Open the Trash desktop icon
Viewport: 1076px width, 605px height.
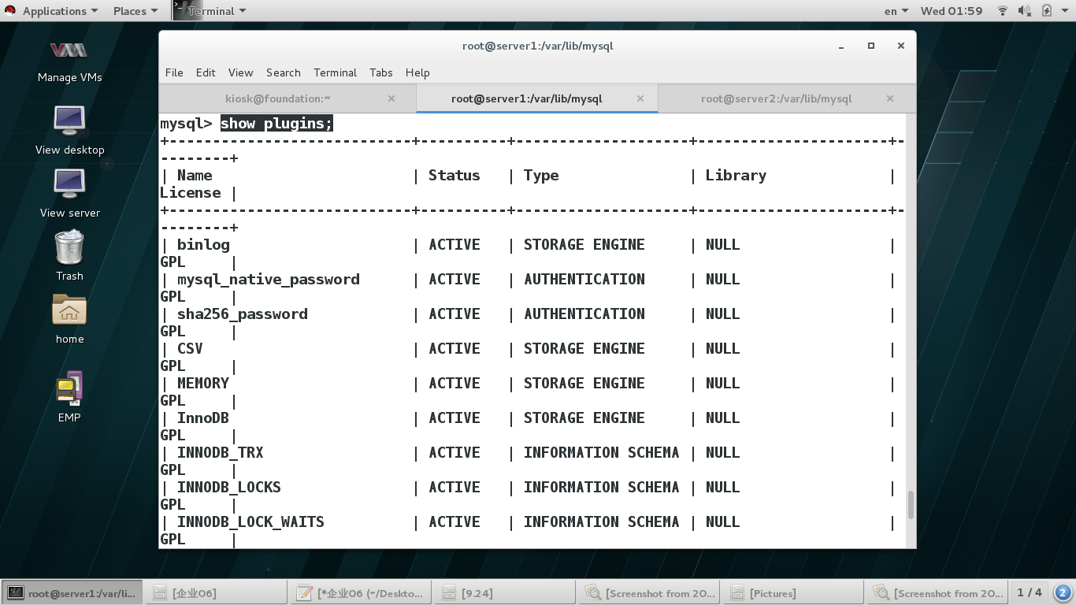pos(69,255)
